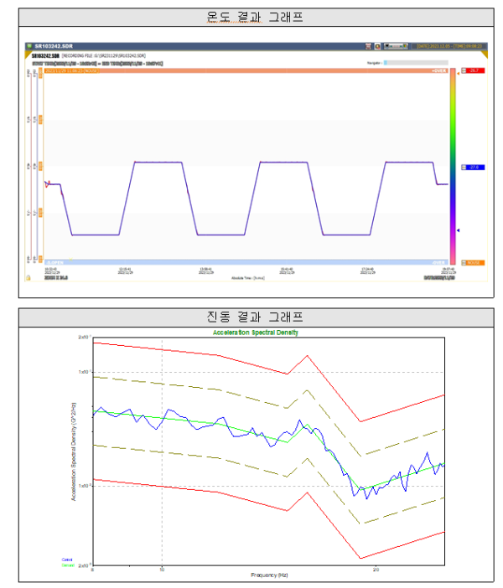Click the icon left of the orange MOUSE box
The height and width of the screenshot is (588, 503).
(464, 262)
